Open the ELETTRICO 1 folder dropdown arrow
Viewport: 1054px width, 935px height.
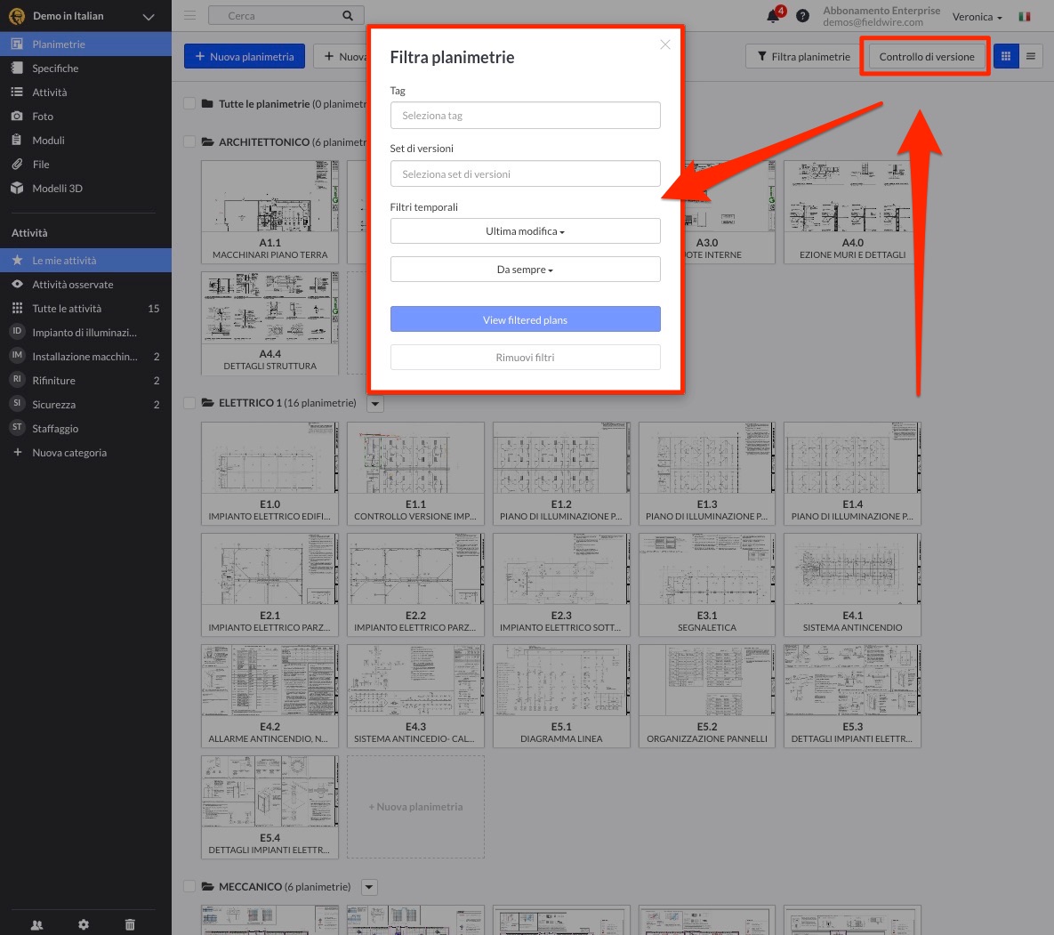coord(375,404)
